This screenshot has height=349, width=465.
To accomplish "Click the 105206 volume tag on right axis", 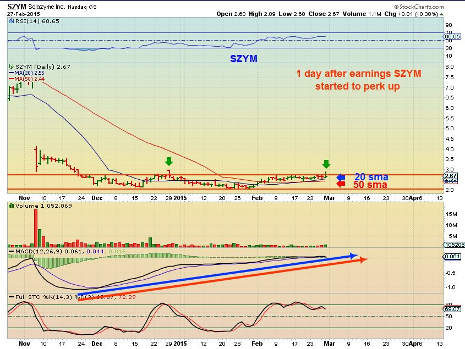I will pyautogui.click(x=454, y=245).
